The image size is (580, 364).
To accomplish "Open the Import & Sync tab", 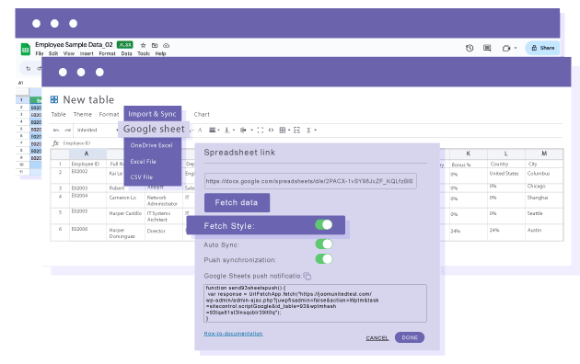I will tap(153, 114).
